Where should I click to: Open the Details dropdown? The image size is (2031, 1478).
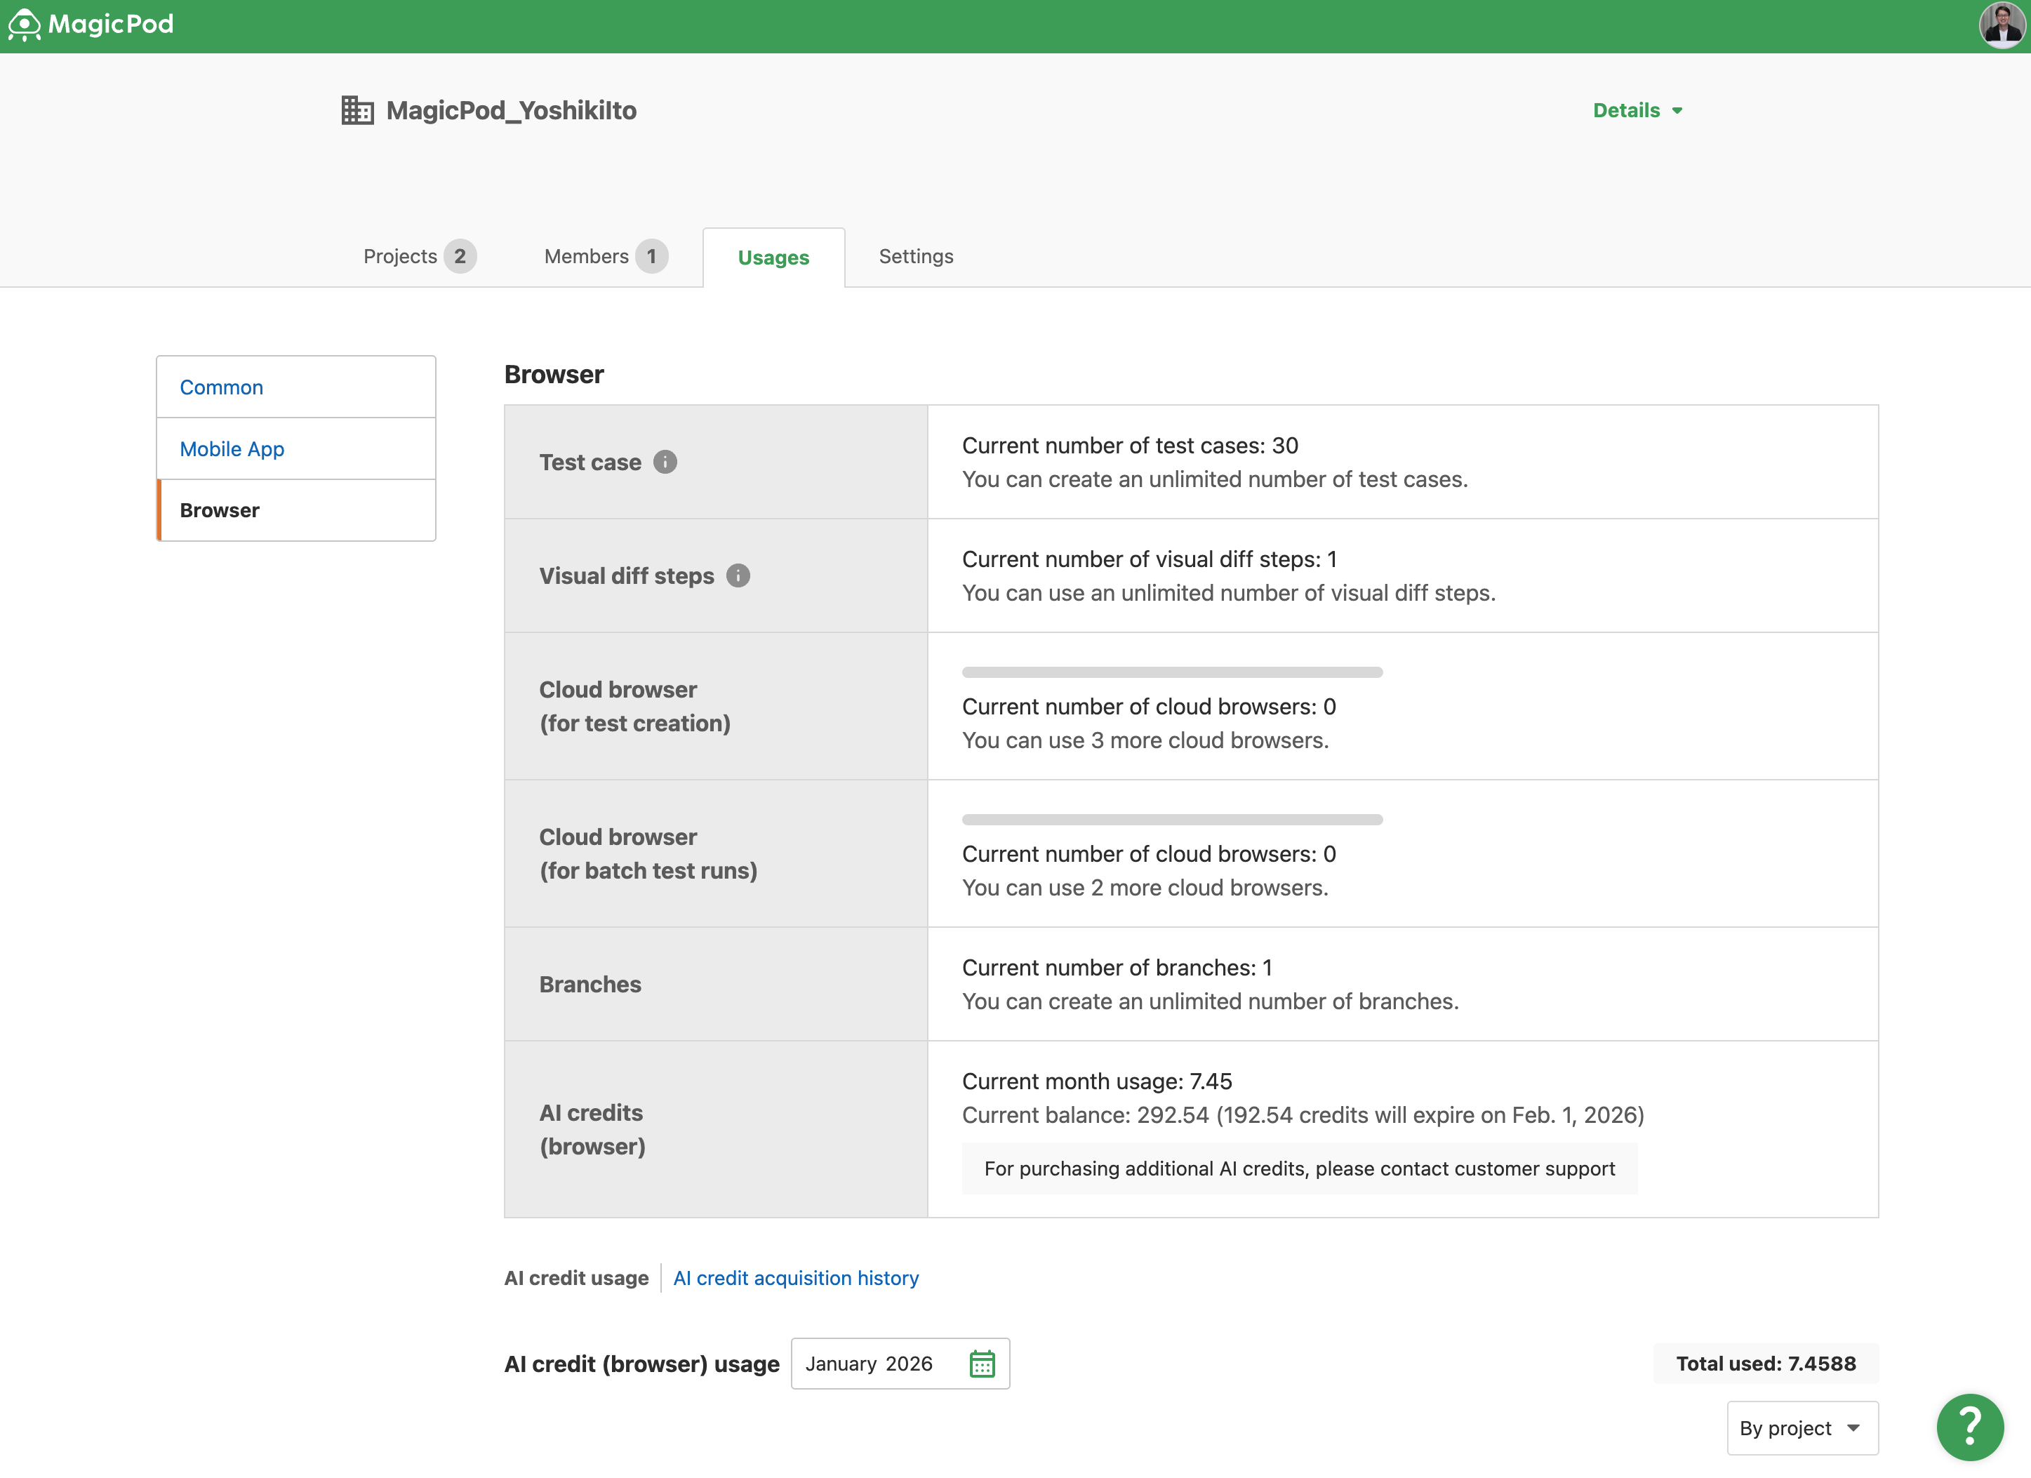coord(1637,109)
